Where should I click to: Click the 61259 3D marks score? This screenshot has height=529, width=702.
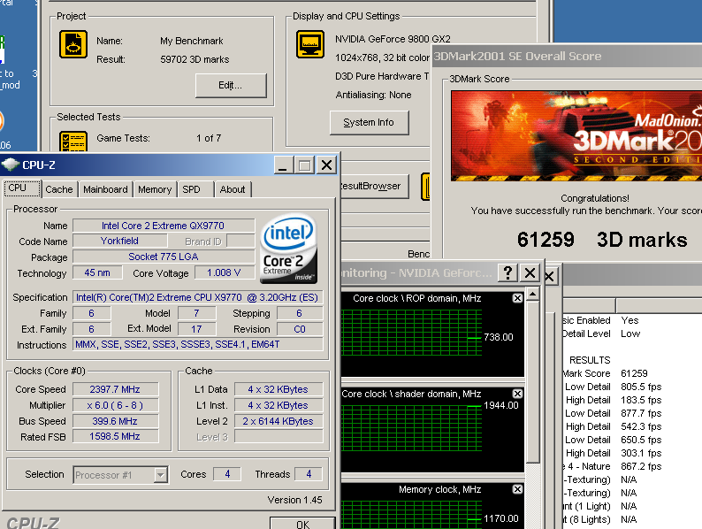click(x=602, y=240)
